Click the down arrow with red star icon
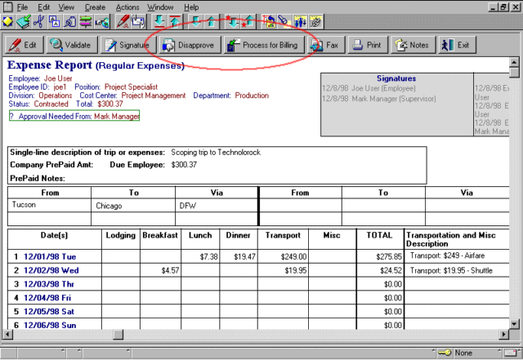523x360 pixels. [232, 22]
